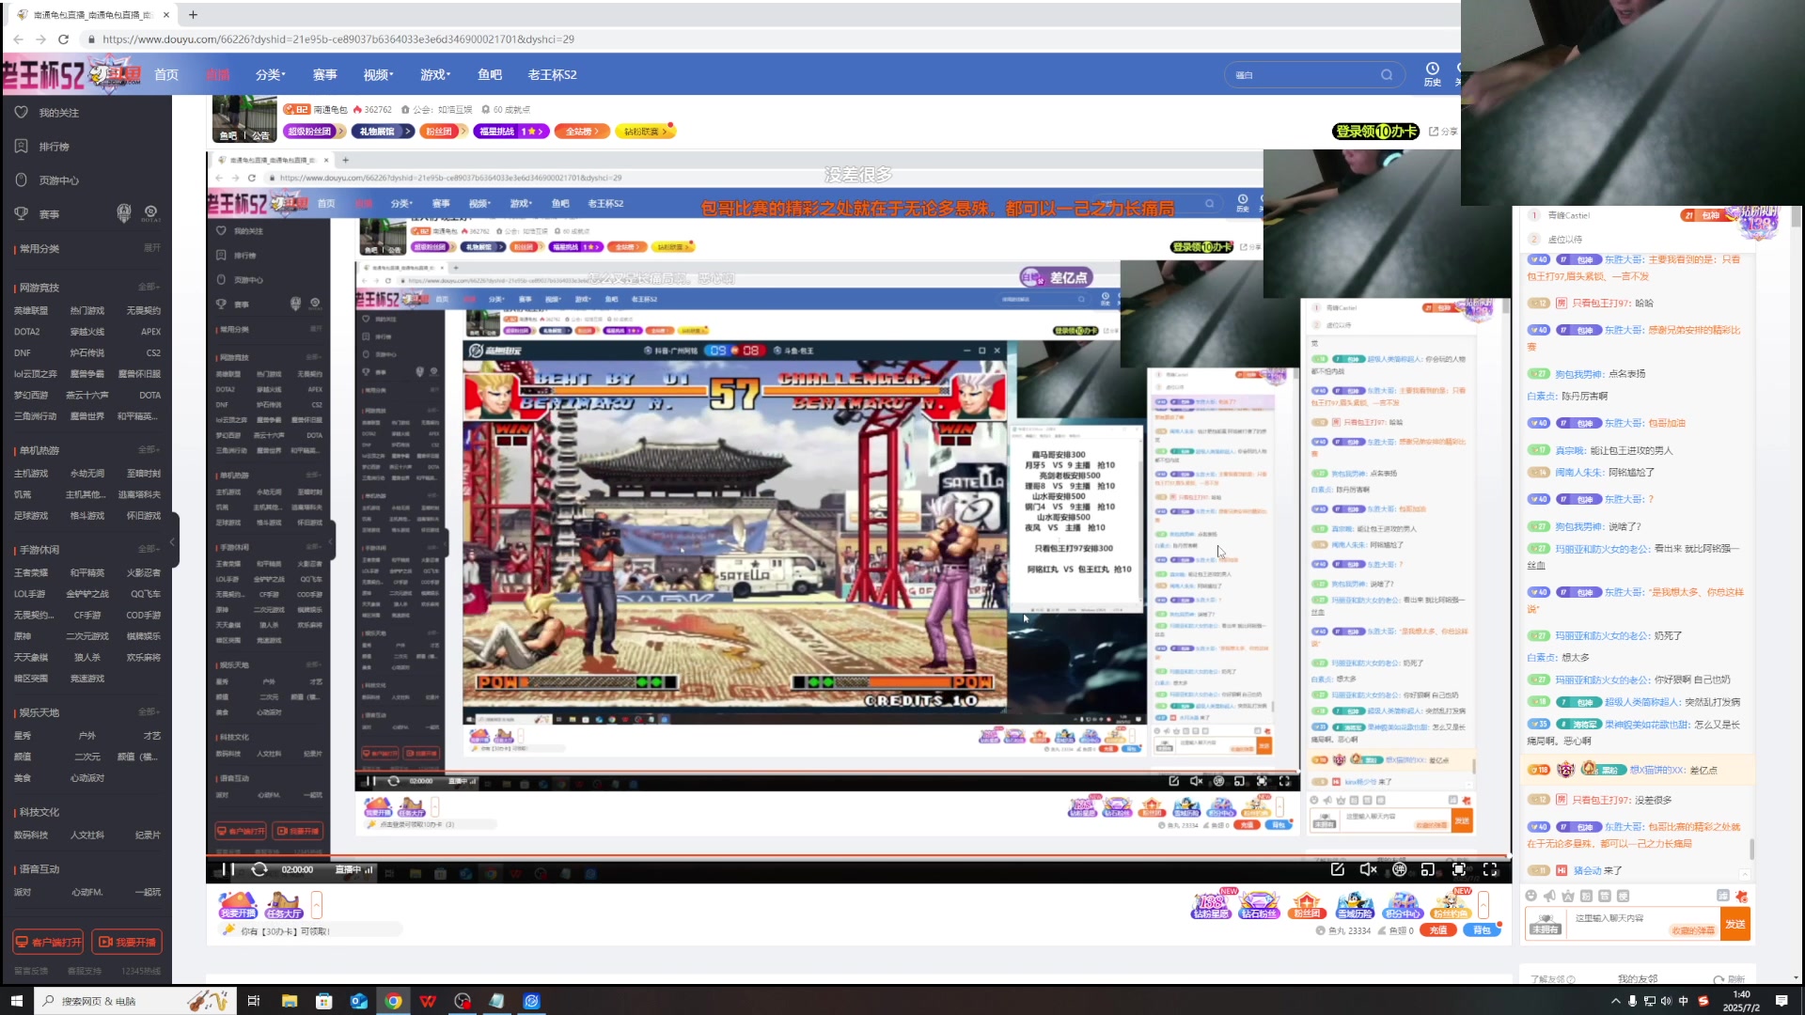Pause the live stream
Viewport: 1805px width, 1015px height.
tap(228, 869)
